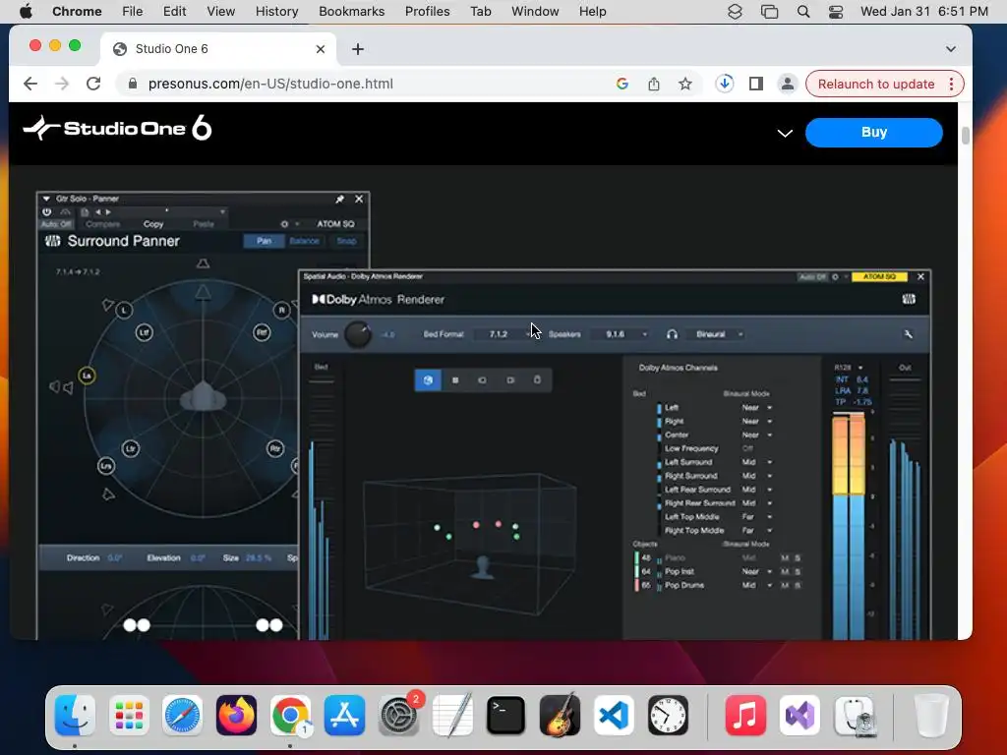Click the blue Buy button
The width and height of the screenshot is (1007, 755).
pyautogui.click(x=874, y=133)
